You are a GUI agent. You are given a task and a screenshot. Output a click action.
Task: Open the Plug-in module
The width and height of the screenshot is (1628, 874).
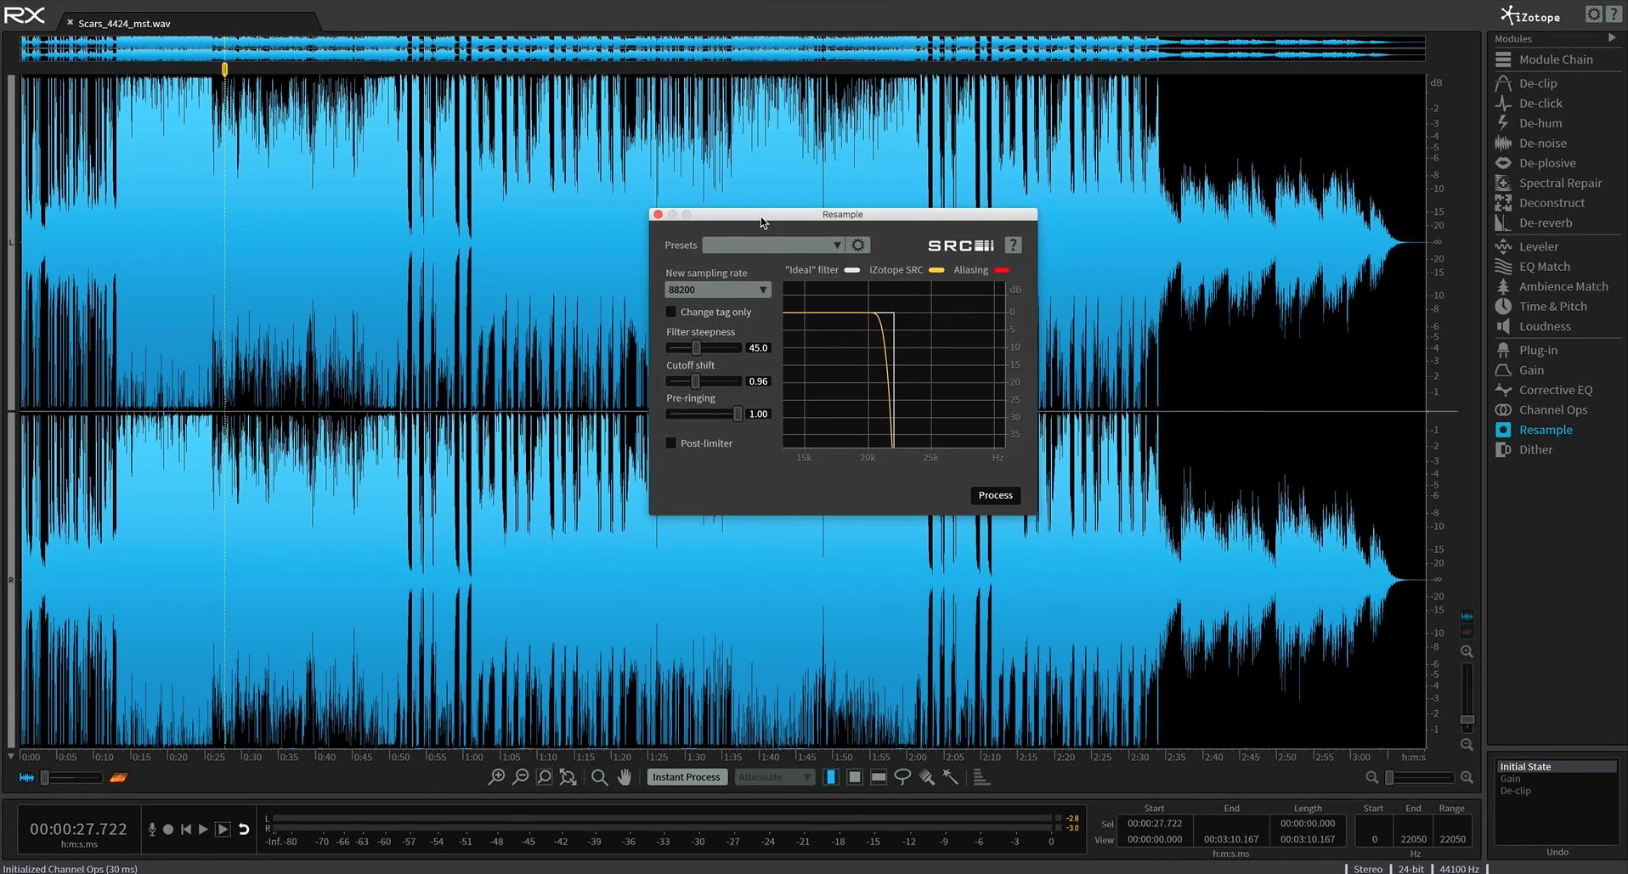tap(1538, 350)
